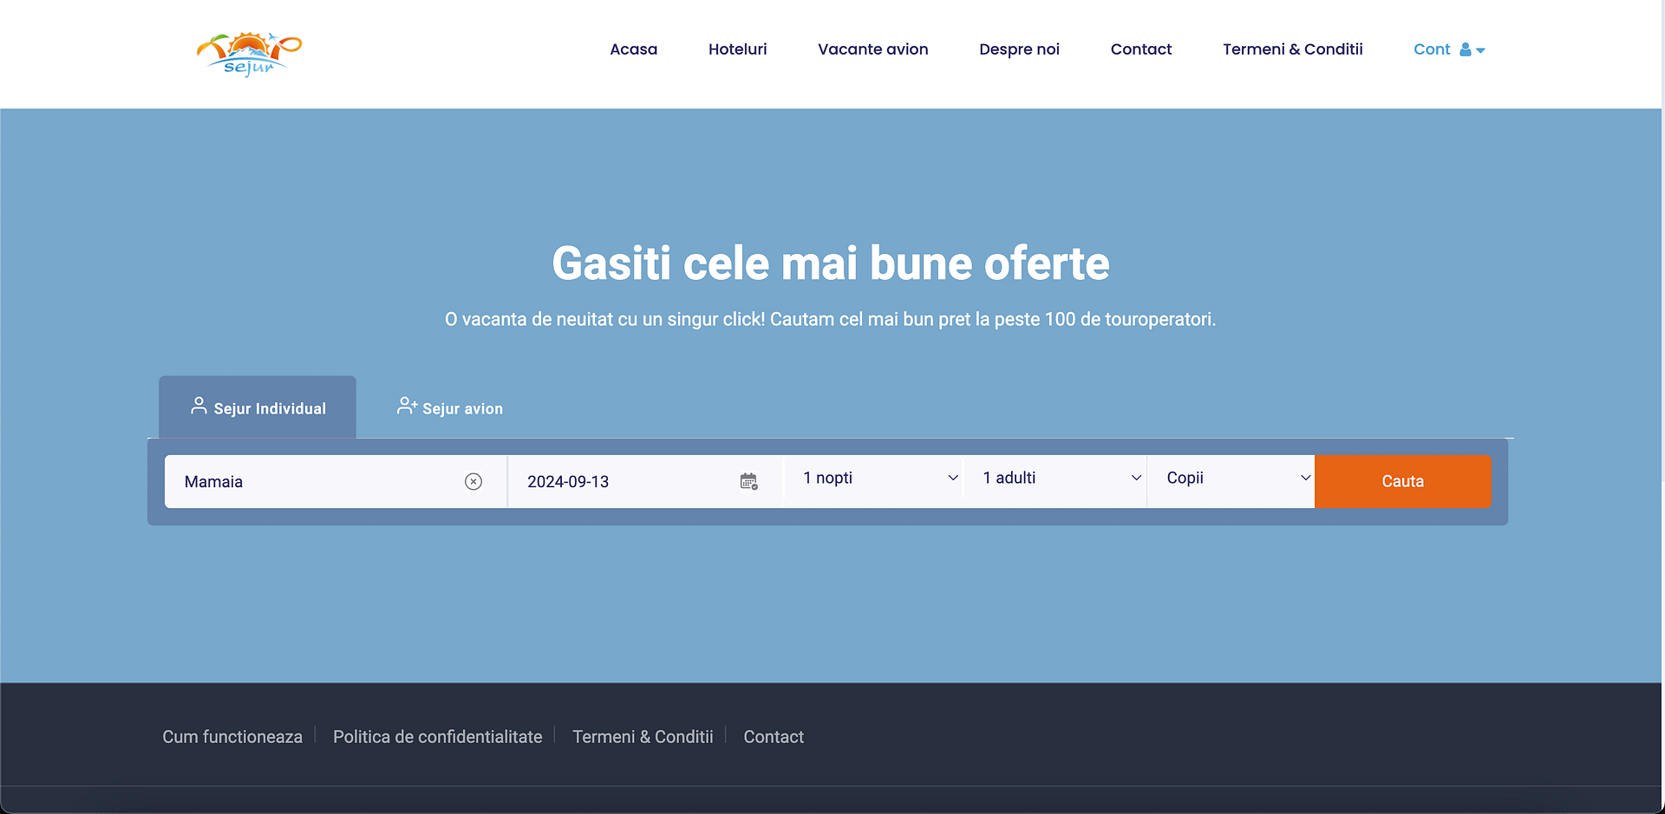Open Politica de confidentialitate in the footer

pyautogui.click(x=437, y=736)
